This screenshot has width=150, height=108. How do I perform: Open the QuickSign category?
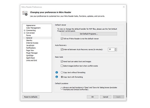pos(30,55)
